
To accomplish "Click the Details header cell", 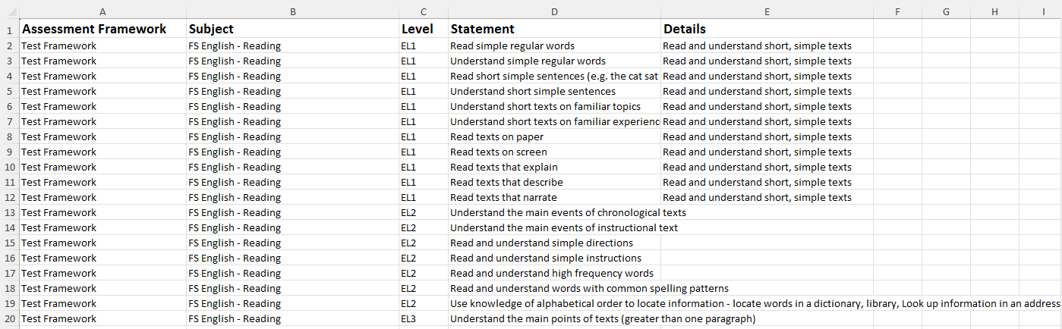I will tap(767, 29).
